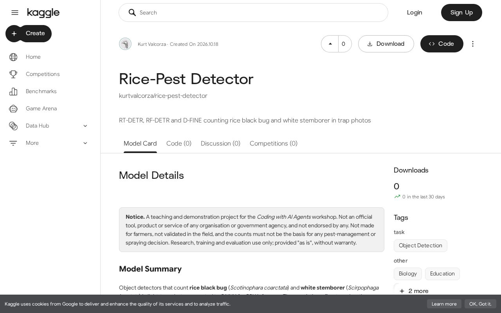Open Kurt Valcorza's profile avatar
The width and height of the screenshot is (501, 313).
[125, 44]
